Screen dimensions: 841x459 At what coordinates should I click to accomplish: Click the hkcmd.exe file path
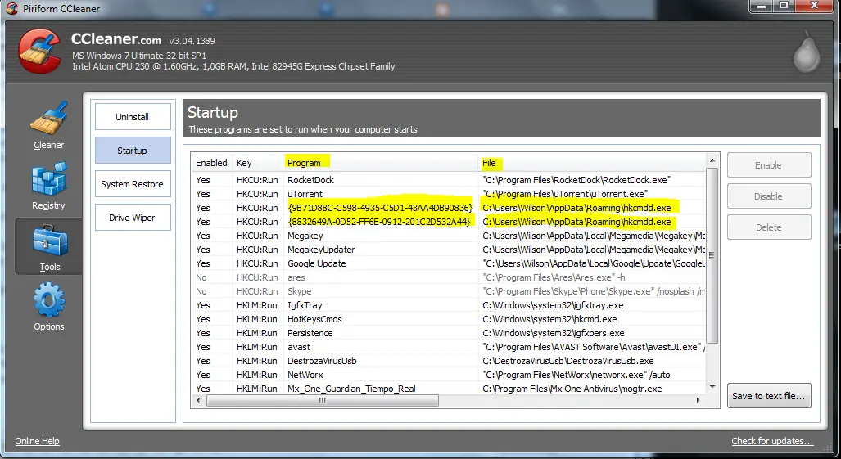[x=549, y=319]
